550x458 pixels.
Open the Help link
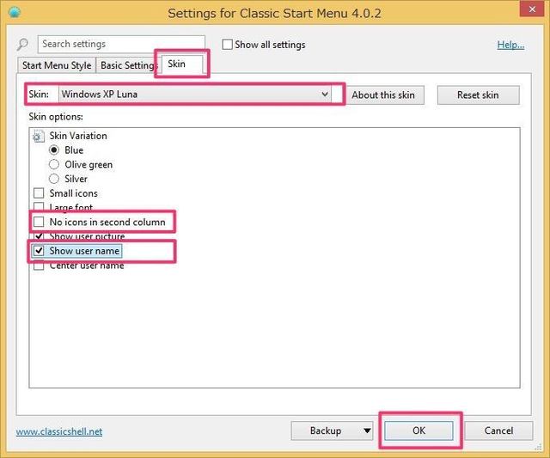[510, 45]
